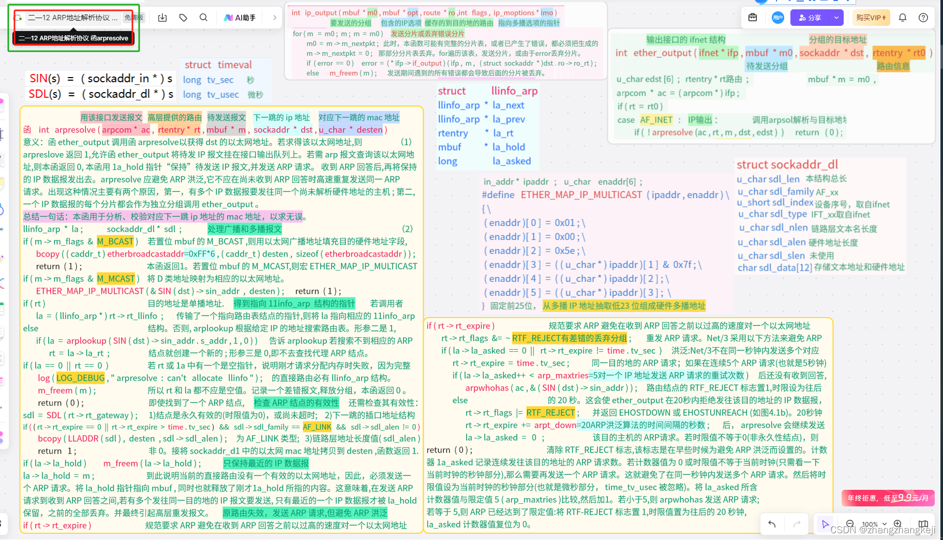Click the zoom in magnifier
The image size is (943, 540).
[x=898, y=524]
